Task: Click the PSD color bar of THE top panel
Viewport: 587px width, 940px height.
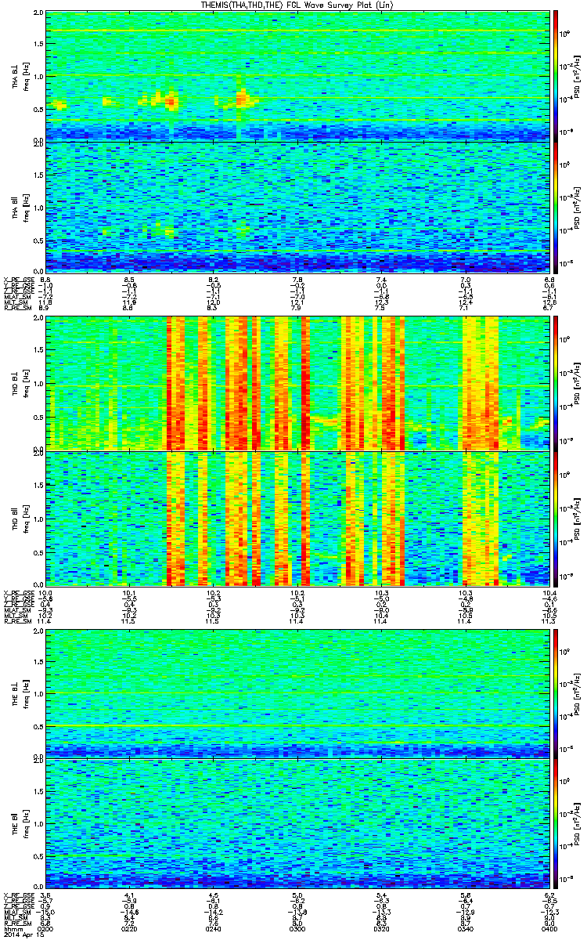Action: 556,693
